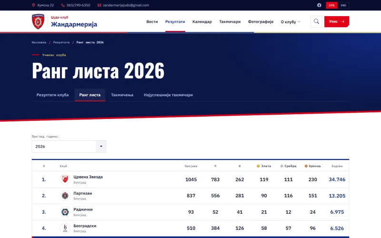Click the Ранг листа 2026 page heading

[98, 70]
